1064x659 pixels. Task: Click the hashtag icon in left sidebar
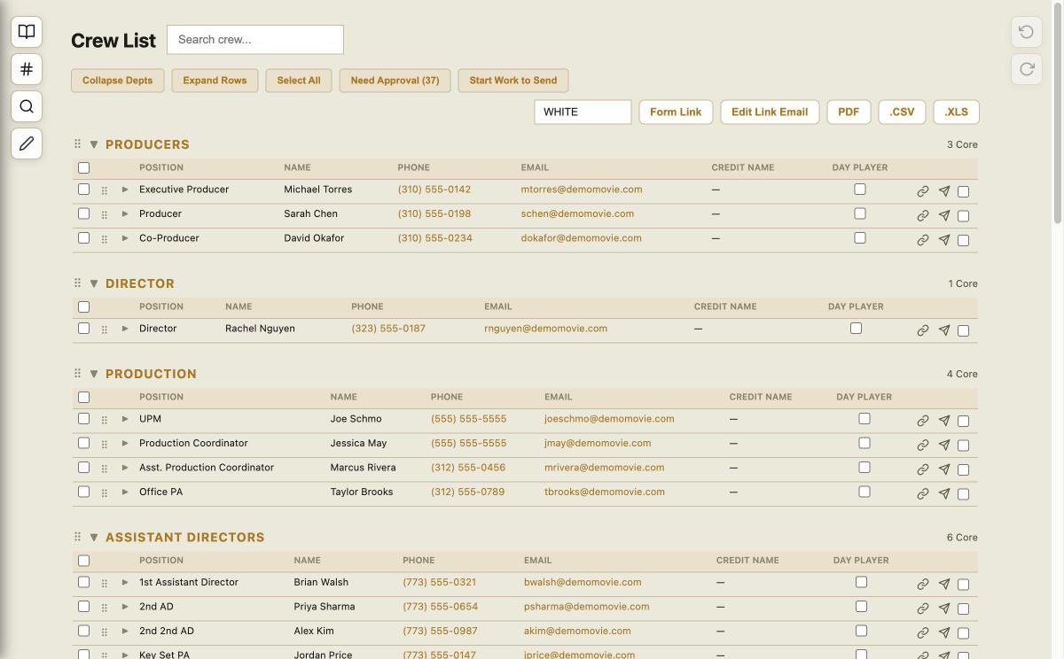click(x=27, y=69)
